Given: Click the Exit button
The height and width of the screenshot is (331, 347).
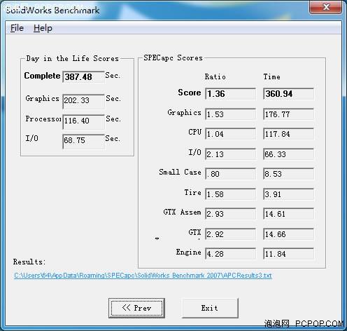Looking at the screenshot, I should [210, 308].
